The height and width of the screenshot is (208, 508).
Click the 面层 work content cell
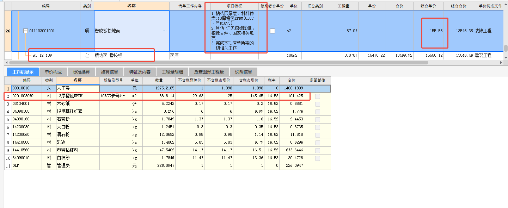(x=190, y=55)
